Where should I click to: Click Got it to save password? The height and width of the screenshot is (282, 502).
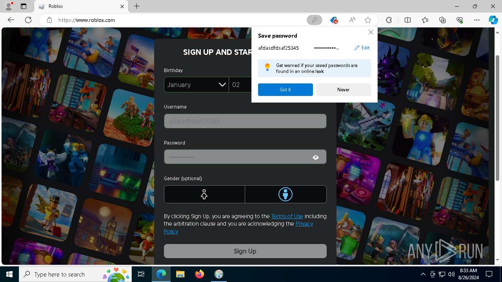point(285,90)
